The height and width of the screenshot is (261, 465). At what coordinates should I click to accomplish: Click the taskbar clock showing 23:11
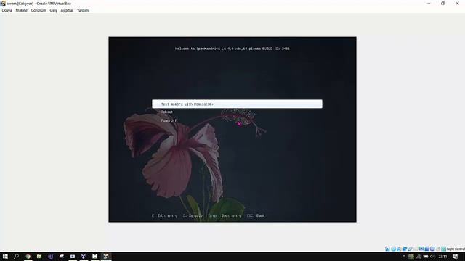pos(442,257)
